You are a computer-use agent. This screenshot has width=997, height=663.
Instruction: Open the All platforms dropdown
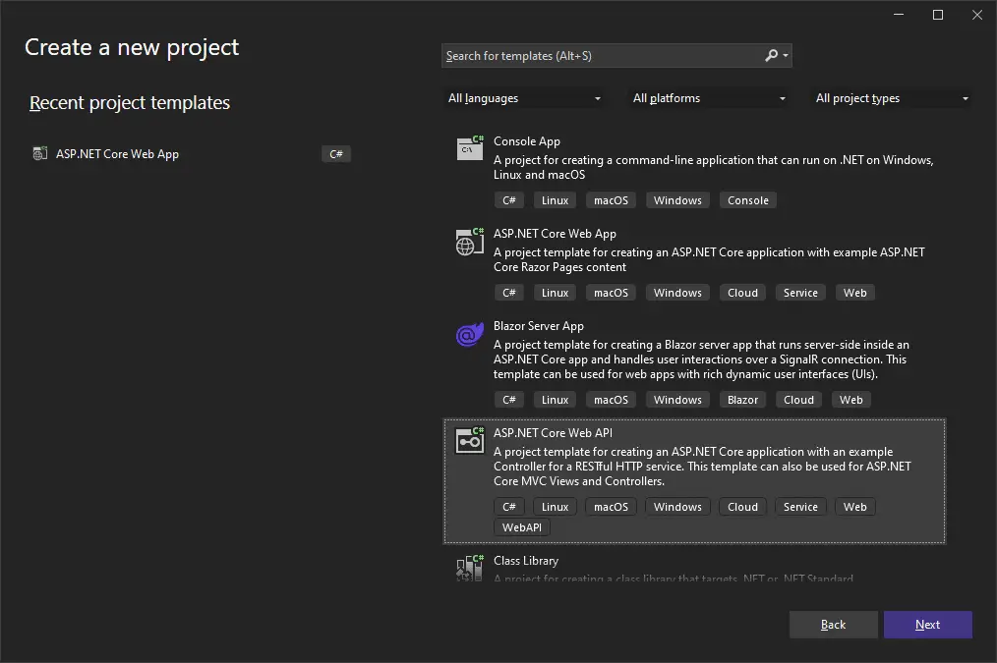coord(708,98)
